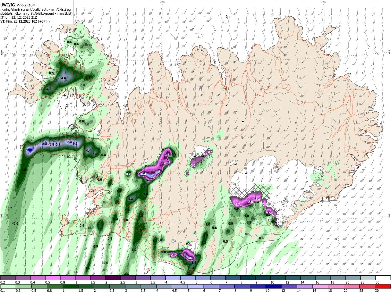
Task: Select the dark purple 2 swatch in upper legend
Action: point(113,278)
